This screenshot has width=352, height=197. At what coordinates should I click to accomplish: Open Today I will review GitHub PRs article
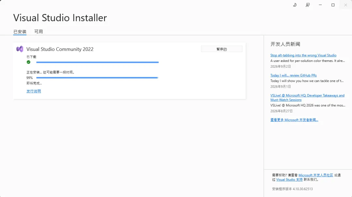[x=293, y=76]
